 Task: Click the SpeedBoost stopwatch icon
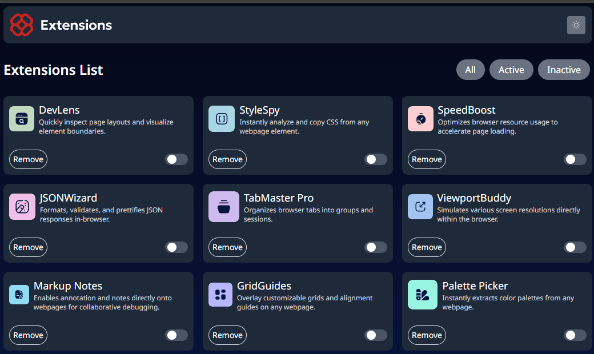(x=420, y=119)
